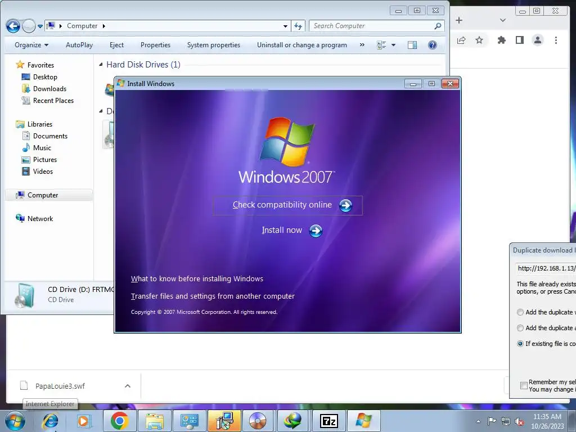576x432 pixels.
Task: Click Uninstall or change a program
Action: 301,45
